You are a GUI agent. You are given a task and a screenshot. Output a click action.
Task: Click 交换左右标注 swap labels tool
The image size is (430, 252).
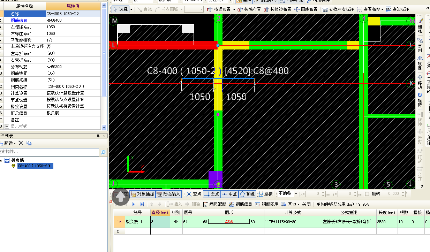click(338, 9)
